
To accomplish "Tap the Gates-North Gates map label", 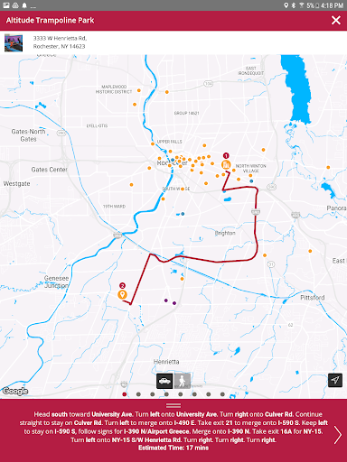I will 28,135.
